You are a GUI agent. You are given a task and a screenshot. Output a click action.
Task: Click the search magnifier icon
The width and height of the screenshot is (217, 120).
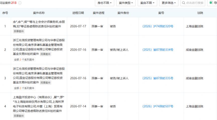183,3
